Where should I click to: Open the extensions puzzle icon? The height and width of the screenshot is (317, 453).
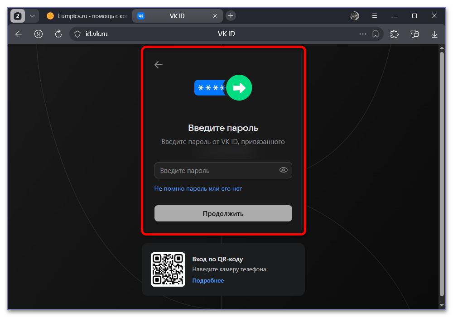(x=395, y=34)
